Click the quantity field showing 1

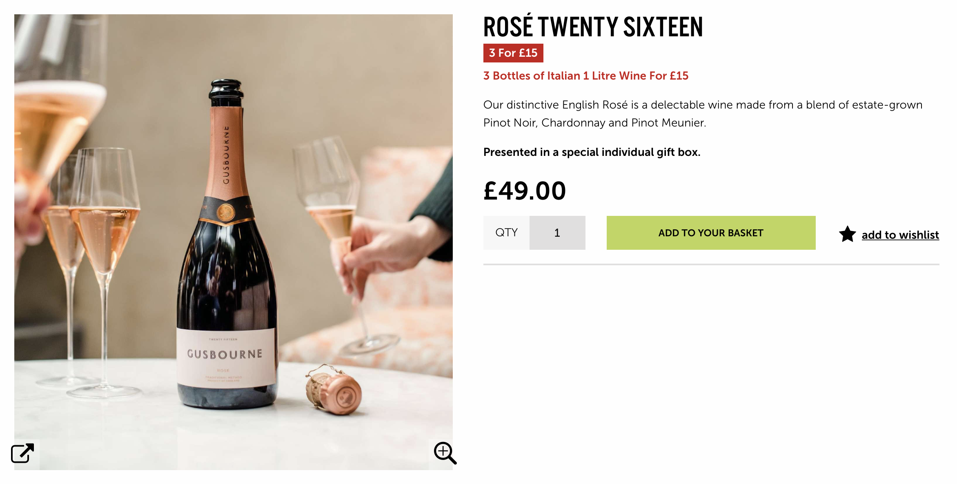(557, 233)
